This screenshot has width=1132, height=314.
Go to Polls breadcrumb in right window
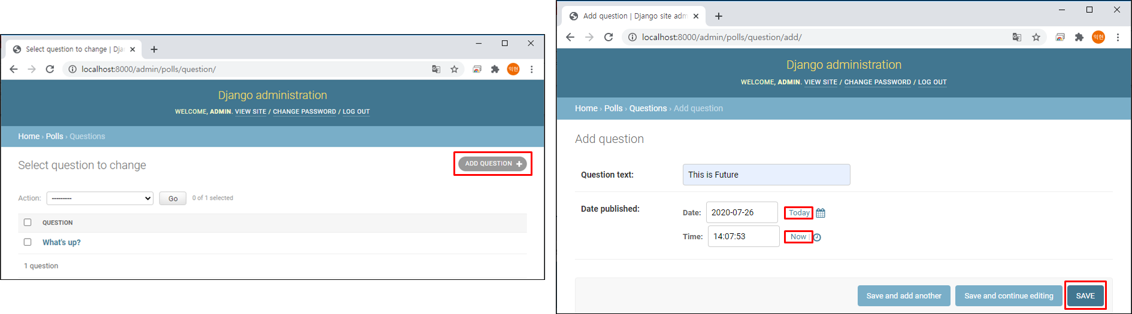click(x=613, y=108)
